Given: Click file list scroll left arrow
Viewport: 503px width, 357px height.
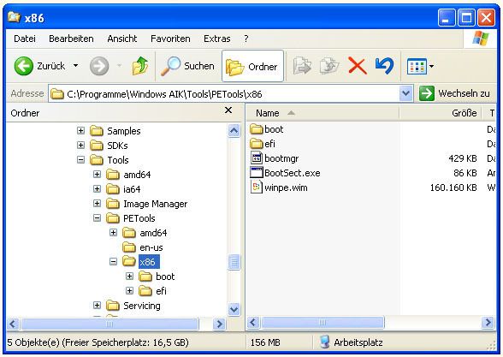Looking at the screenshot, I should point(253,322).
